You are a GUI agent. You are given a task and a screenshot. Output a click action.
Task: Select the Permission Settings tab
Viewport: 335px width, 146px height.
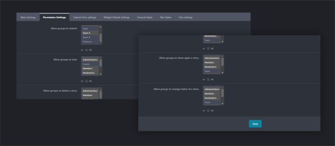[x=54, y=17]
